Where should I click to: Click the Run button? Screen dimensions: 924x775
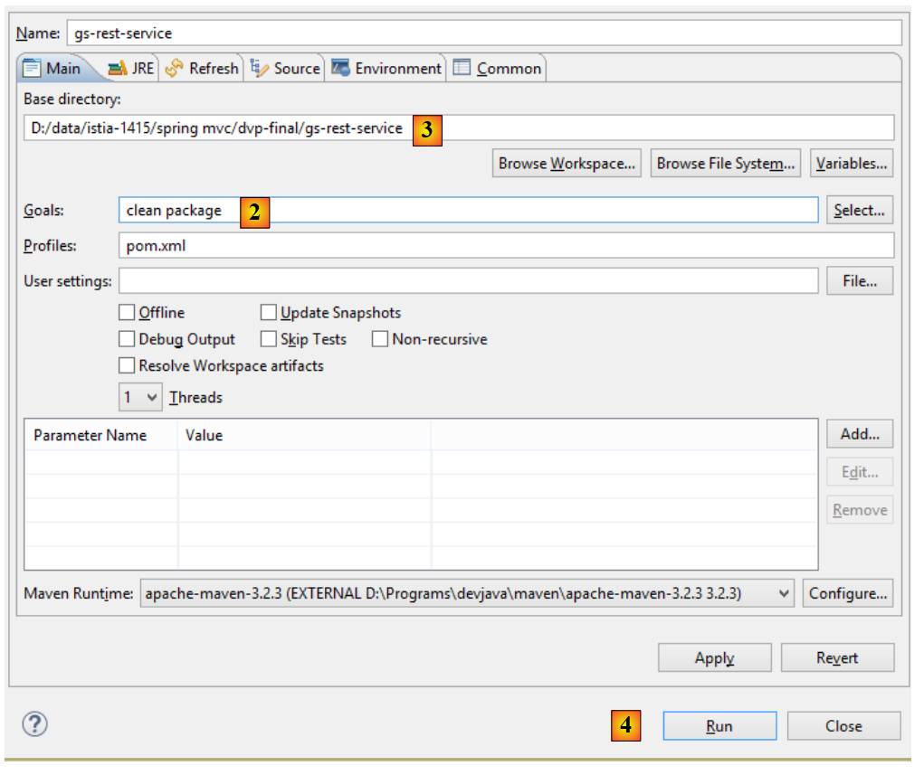click(x=719, y=726)
